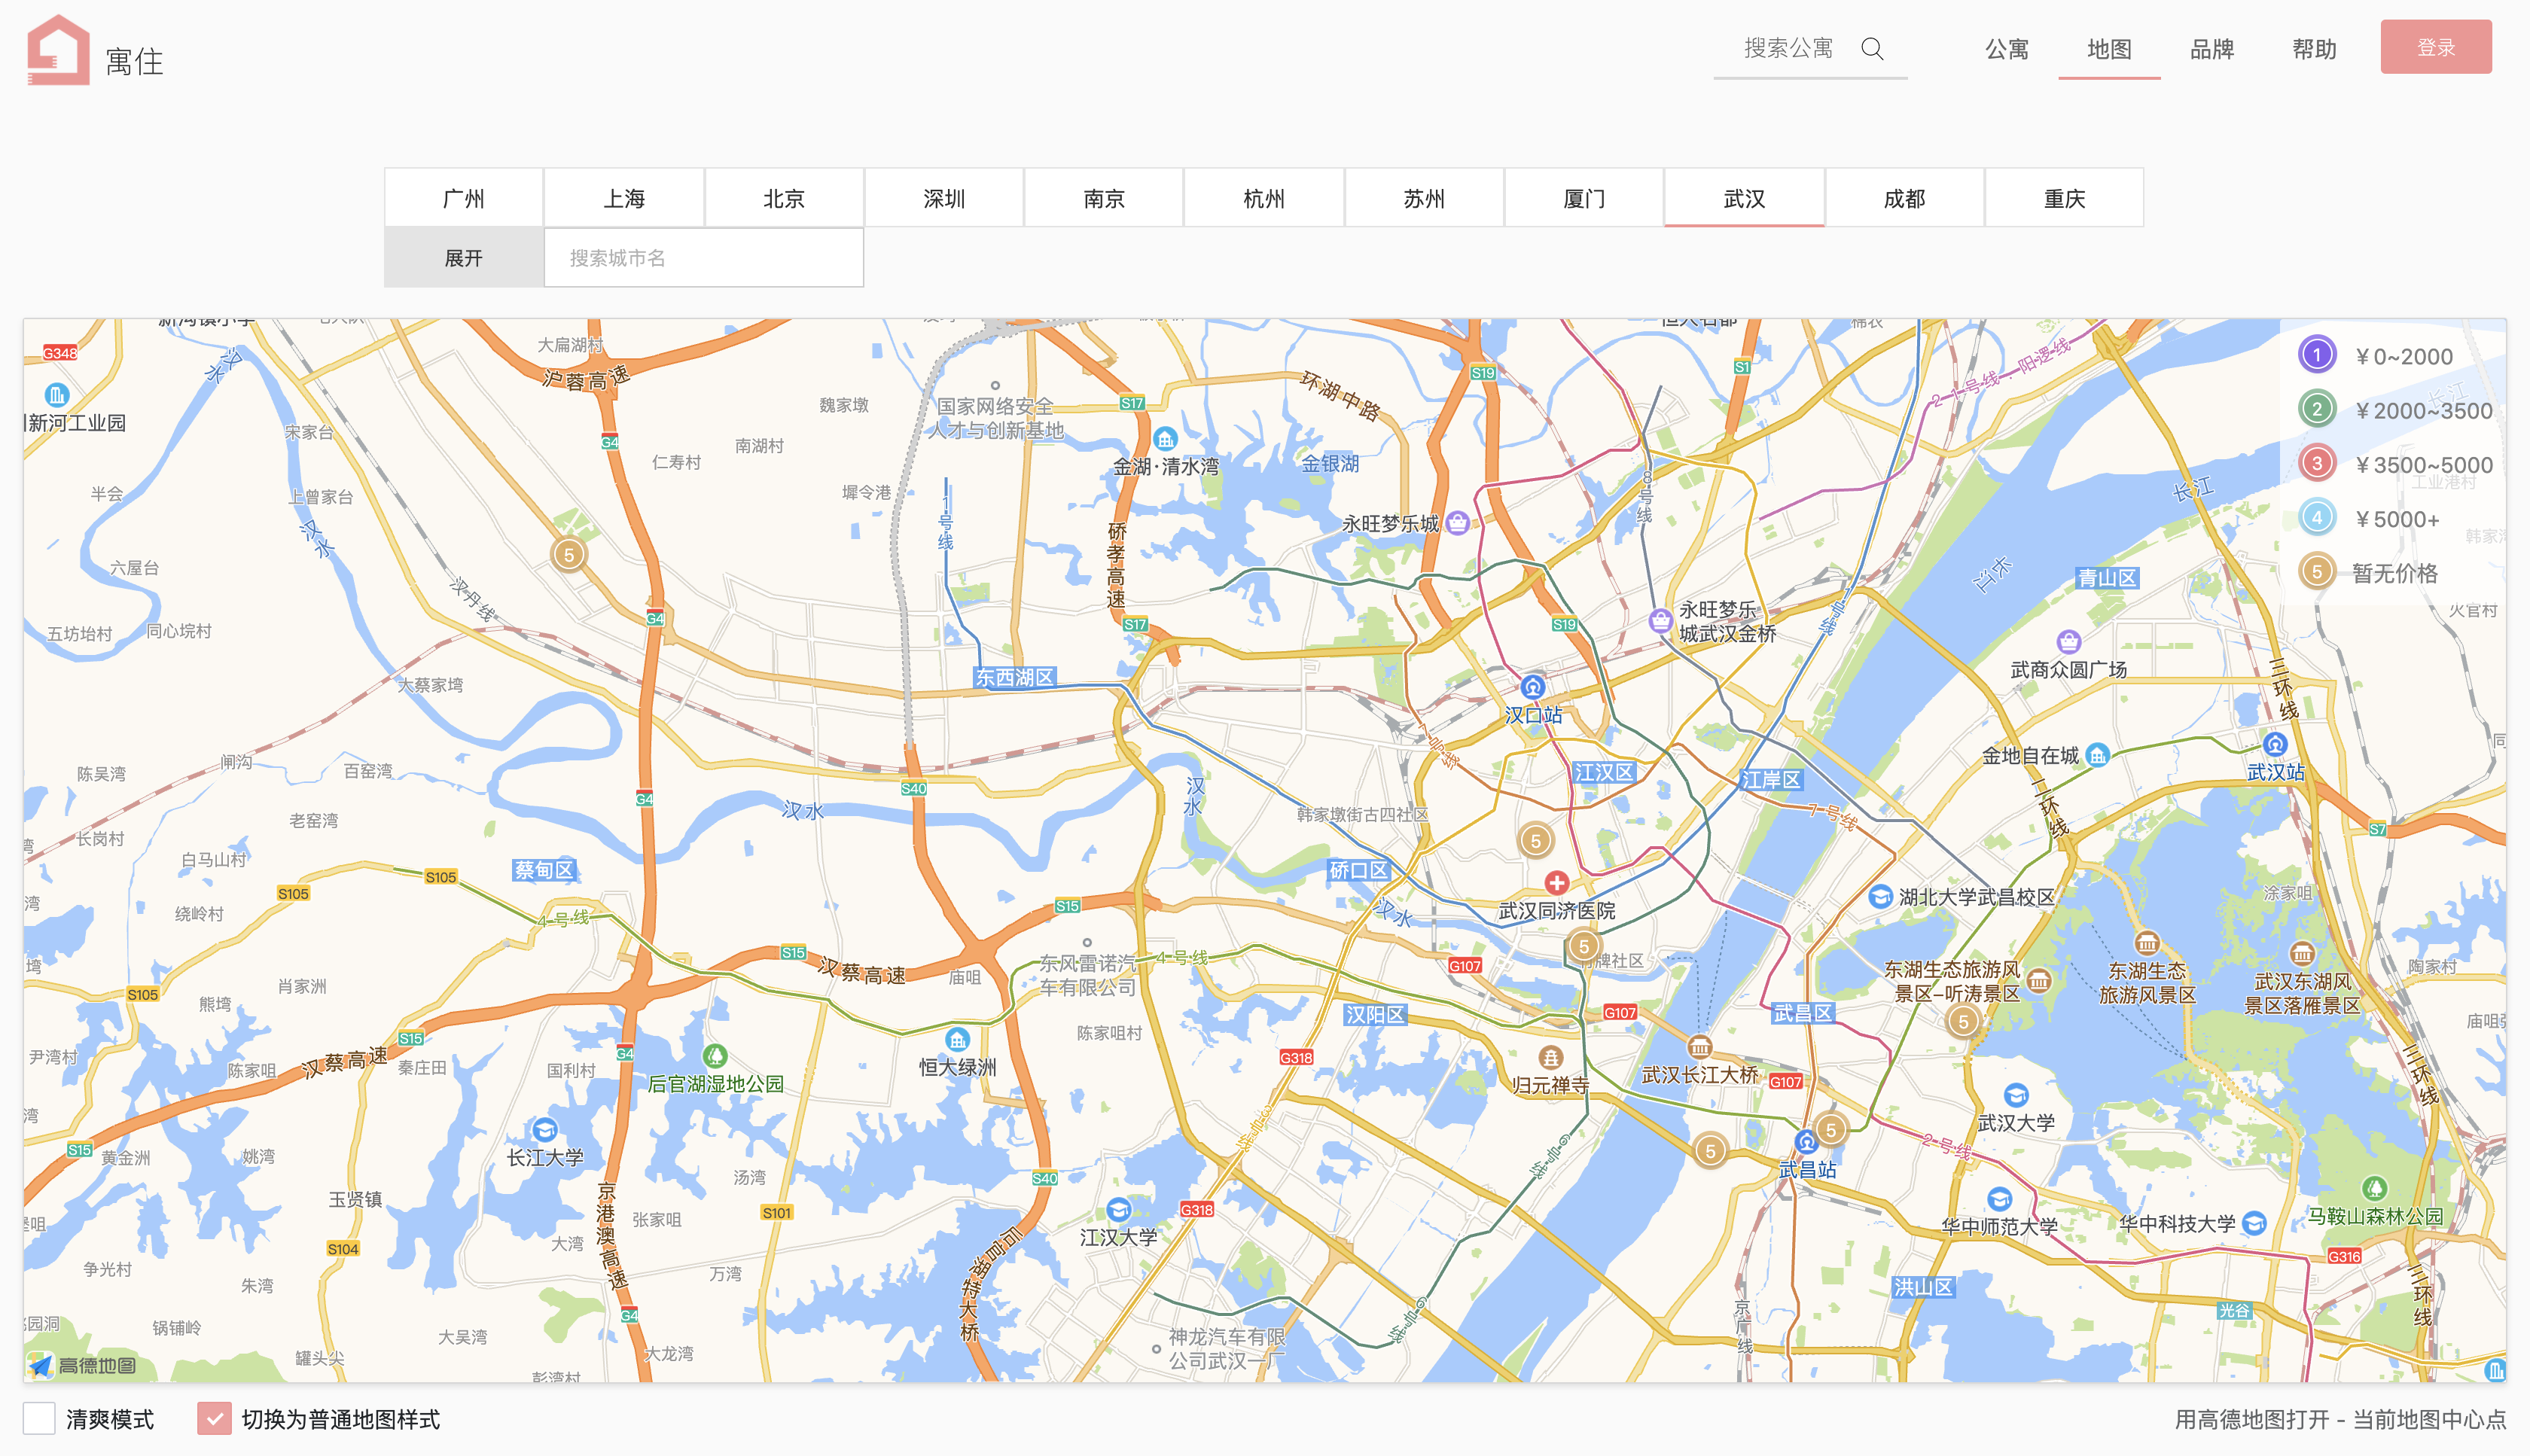Uncheck 切换为普通地图样式 checkbox
The image size is (2530, 1456).
click(214, 1418)
